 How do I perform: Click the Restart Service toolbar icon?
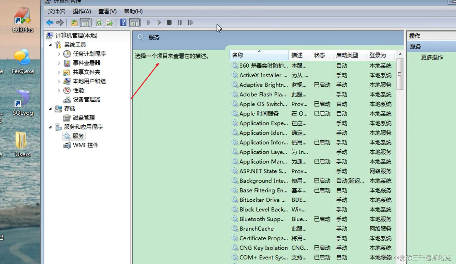pos(190,22)
